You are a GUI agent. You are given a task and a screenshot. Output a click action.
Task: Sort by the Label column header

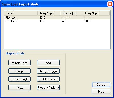[21, 13]
